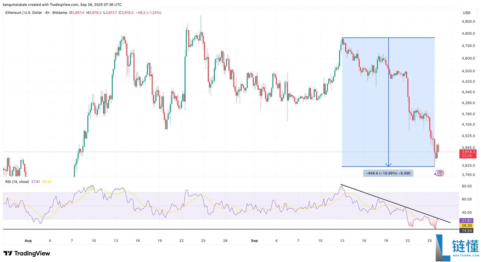Click the 40.00 RSI axis label

467,212
